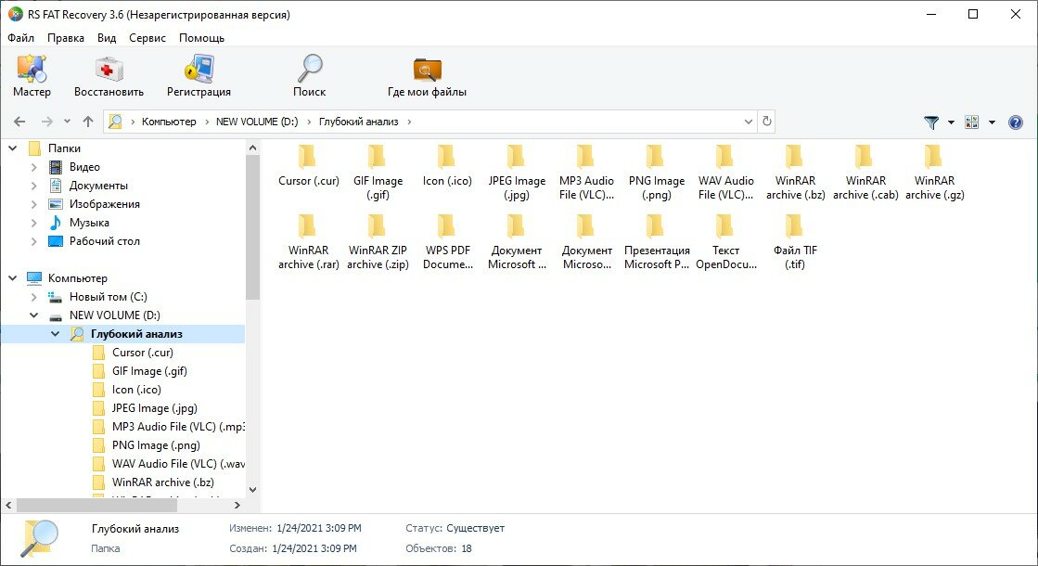Open the view mode dropdown arrow
Viewport: 1038px width, 566px height.
(x=992, y=122)
